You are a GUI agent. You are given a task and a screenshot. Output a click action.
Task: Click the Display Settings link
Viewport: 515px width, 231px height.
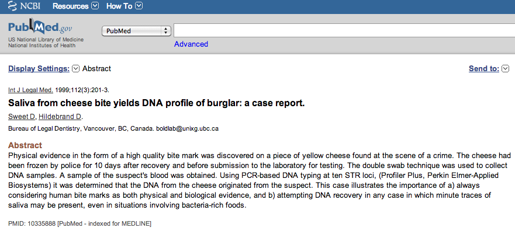tap(39, 69)
